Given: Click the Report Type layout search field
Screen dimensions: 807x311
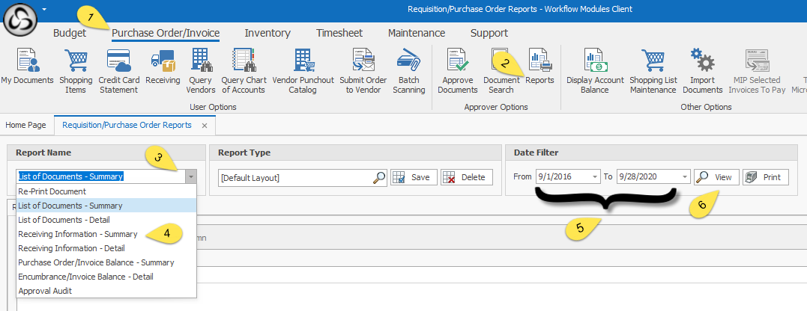Looking at the screenshot, I should (296, 177).
